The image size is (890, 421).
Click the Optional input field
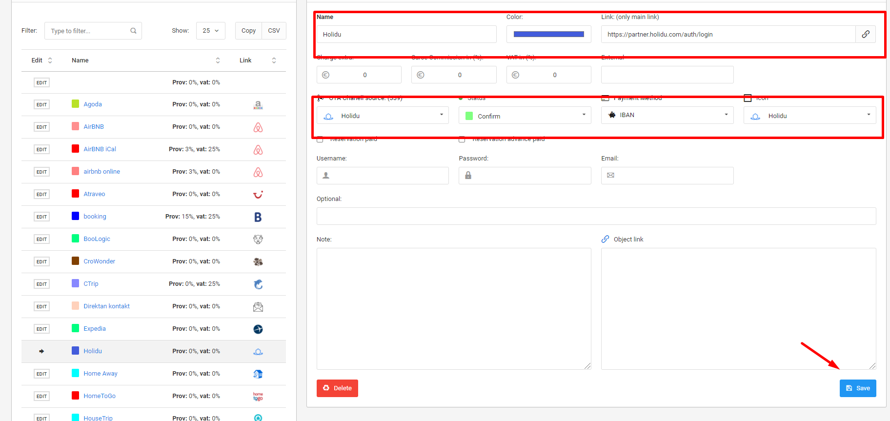point(596,216)
